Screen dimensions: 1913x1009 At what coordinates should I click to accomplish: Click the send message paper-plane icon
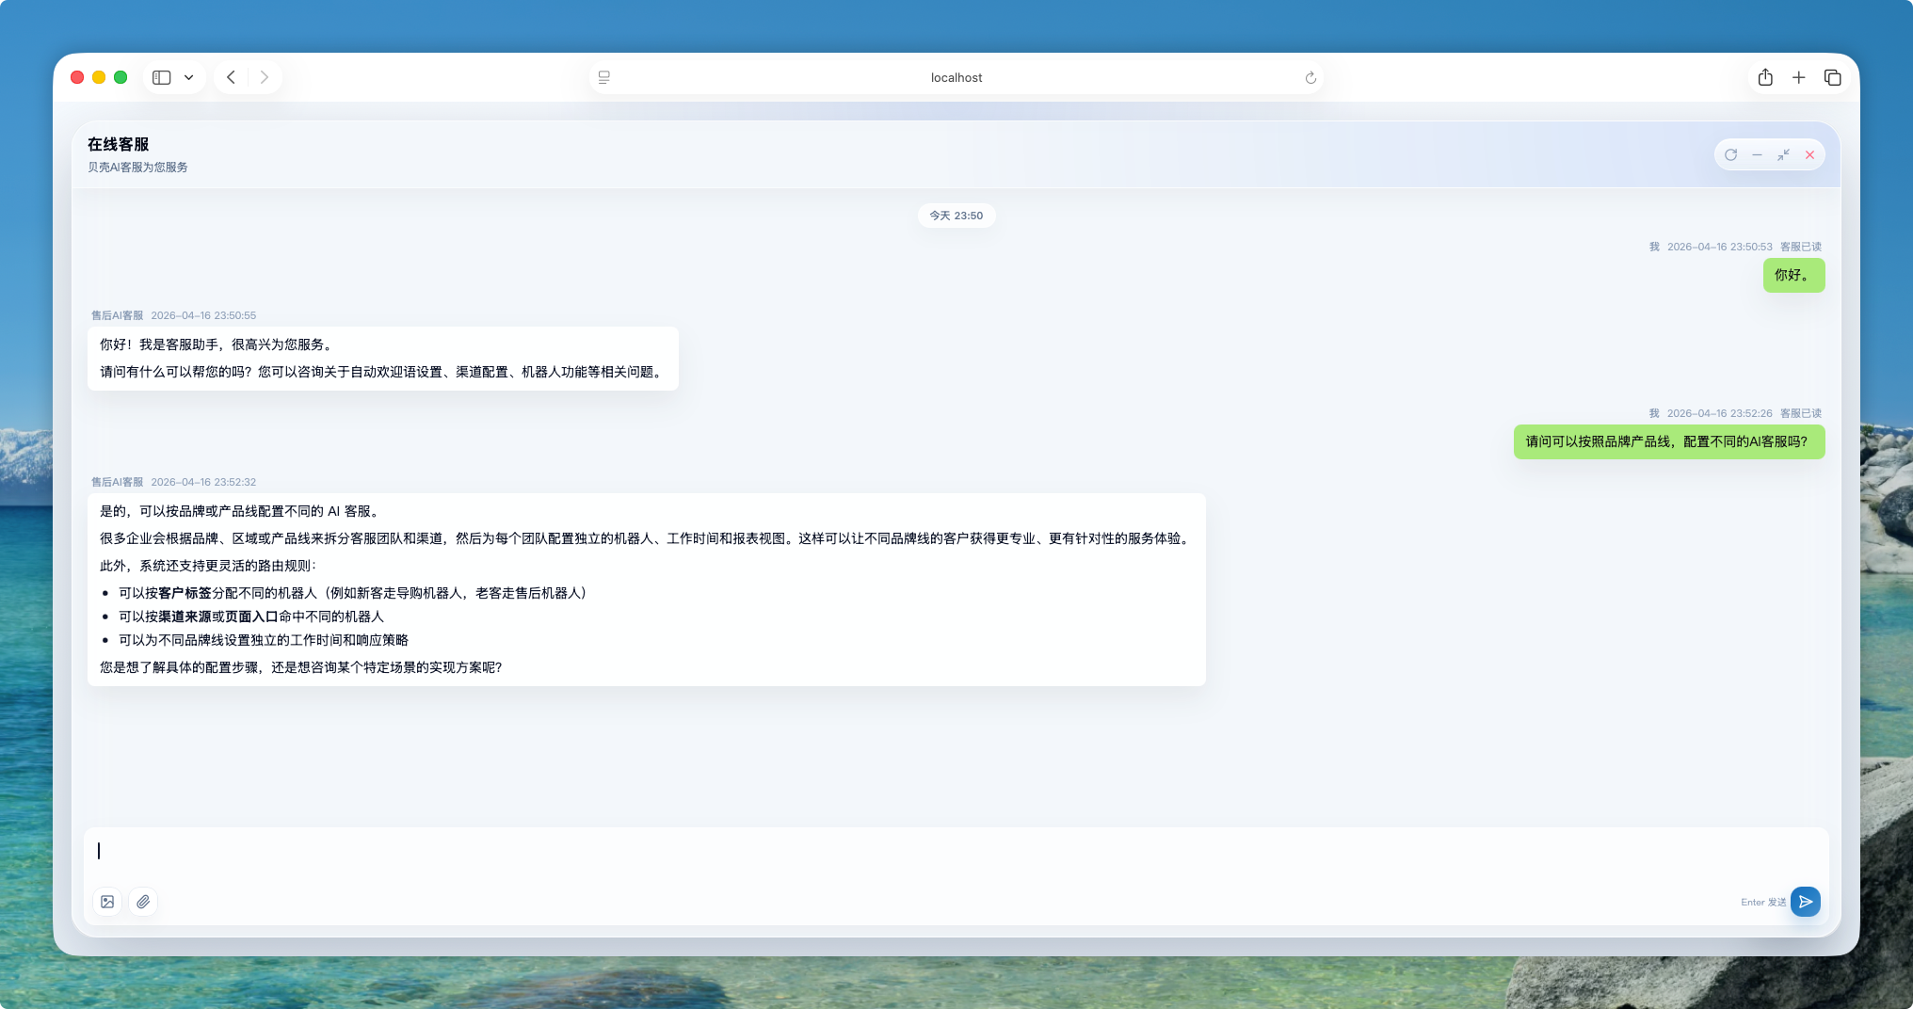[x=1805, y=902]
